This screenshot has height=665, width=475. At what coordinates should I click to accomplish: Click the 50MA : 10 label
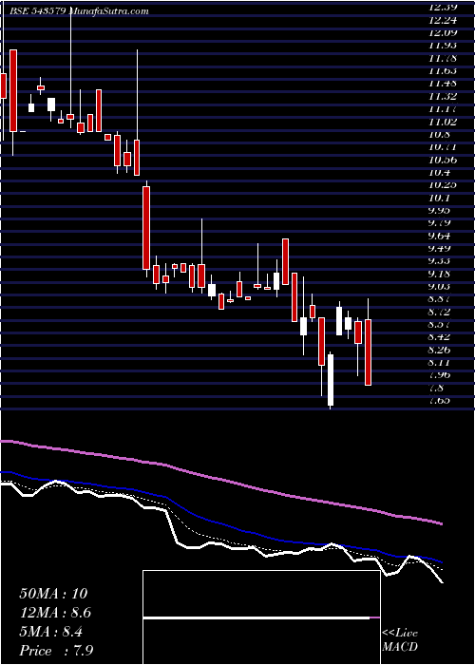point(53,594)
